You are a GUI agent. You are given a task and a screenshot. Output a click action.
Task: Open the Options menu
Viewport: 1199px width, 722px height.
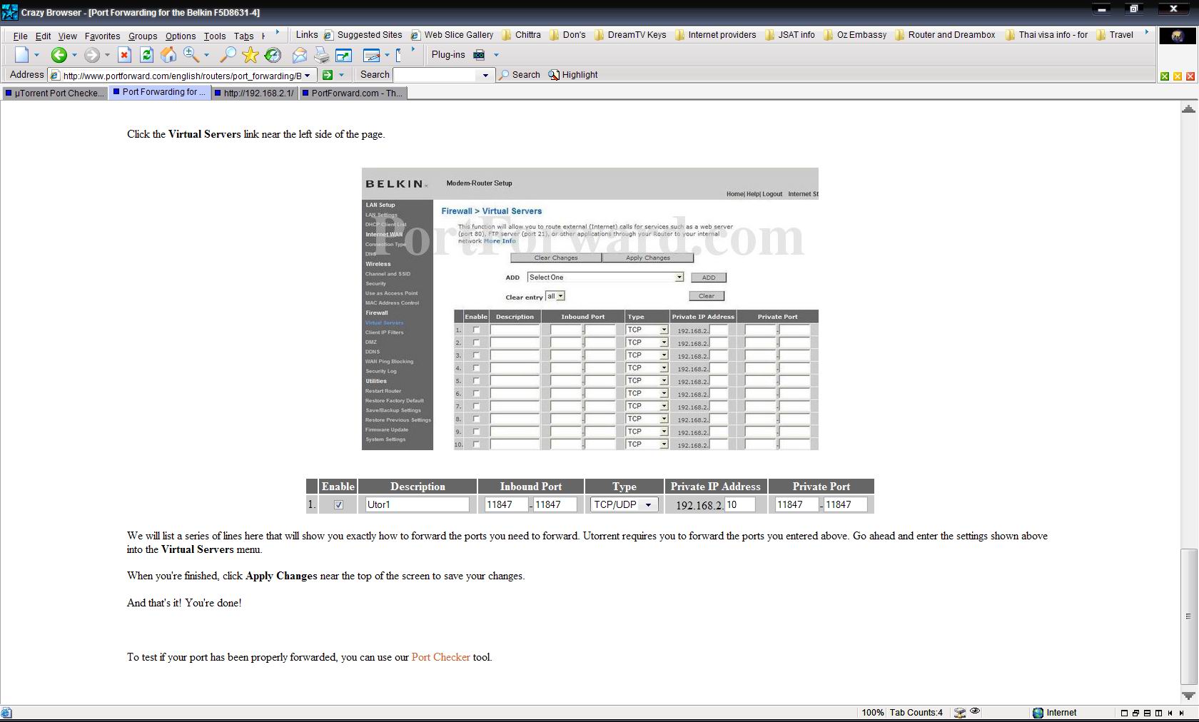coord(181,36)
